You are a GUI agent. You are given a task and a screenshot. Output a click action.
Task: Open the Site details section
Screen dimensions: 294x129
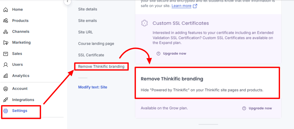(x=87, y=9)
